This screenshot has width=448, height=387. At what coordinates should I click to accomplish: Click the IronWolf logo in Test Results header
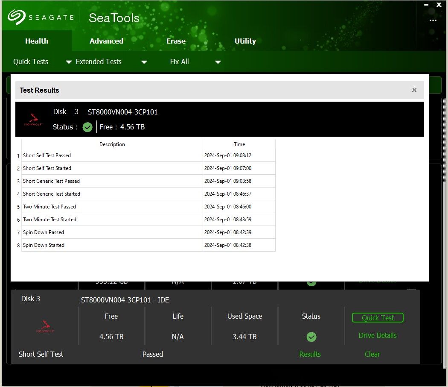coord(33,120)
